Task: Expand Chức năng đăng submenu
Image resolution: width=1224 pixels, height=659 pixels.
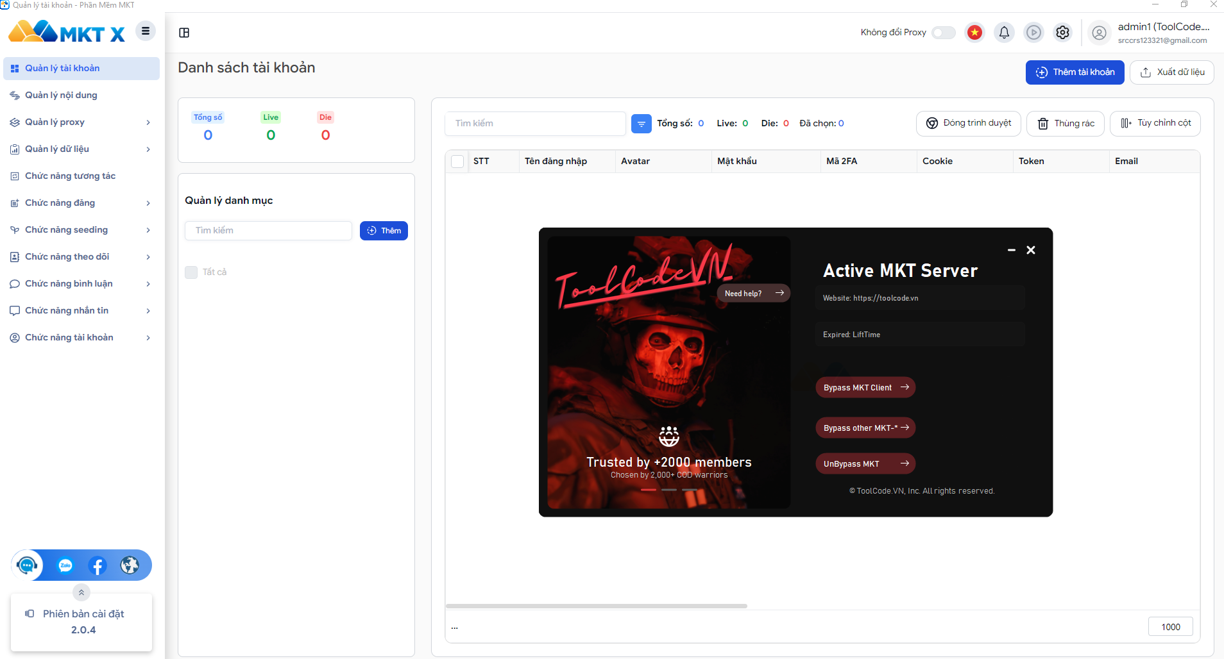Action: [x=148, y=203]
